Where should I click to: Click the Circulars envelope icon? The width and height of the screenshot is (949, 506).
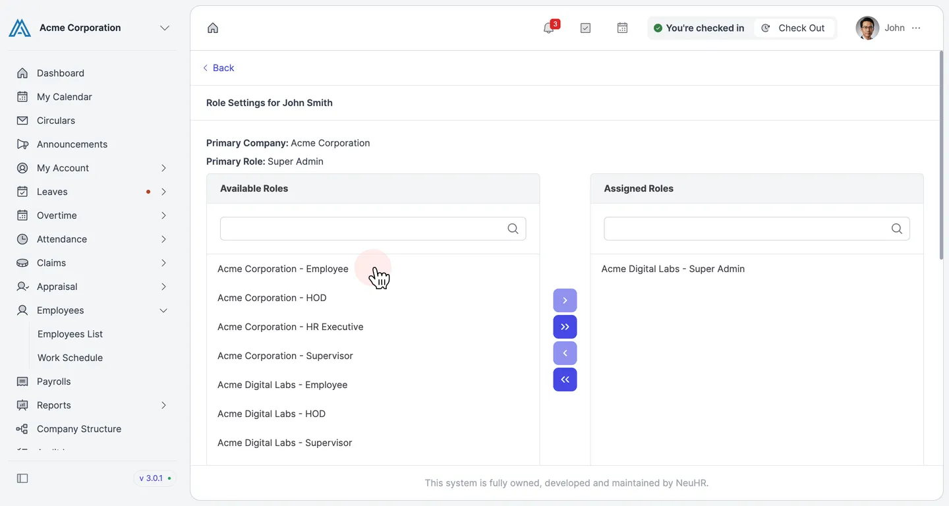tap(22, 121)
